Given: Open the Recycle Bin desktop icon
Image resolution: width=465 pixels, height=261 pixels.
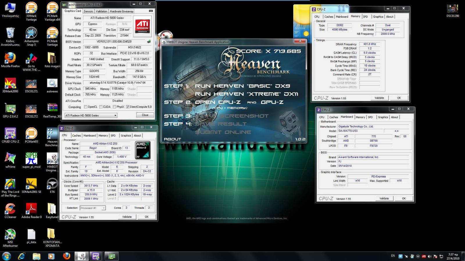Looking at the screenshot, I should coord(10,37).
